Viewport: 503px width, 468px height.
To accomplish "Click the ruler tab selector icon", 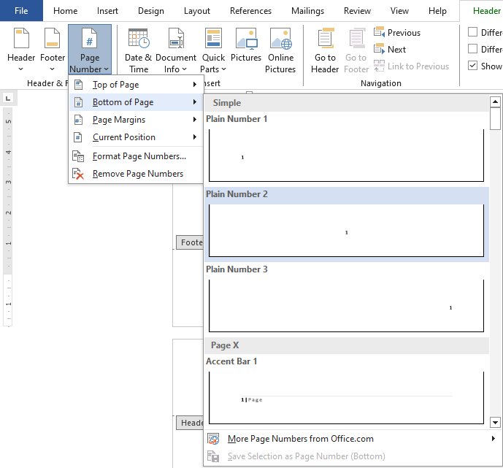I will click(8, 98).
